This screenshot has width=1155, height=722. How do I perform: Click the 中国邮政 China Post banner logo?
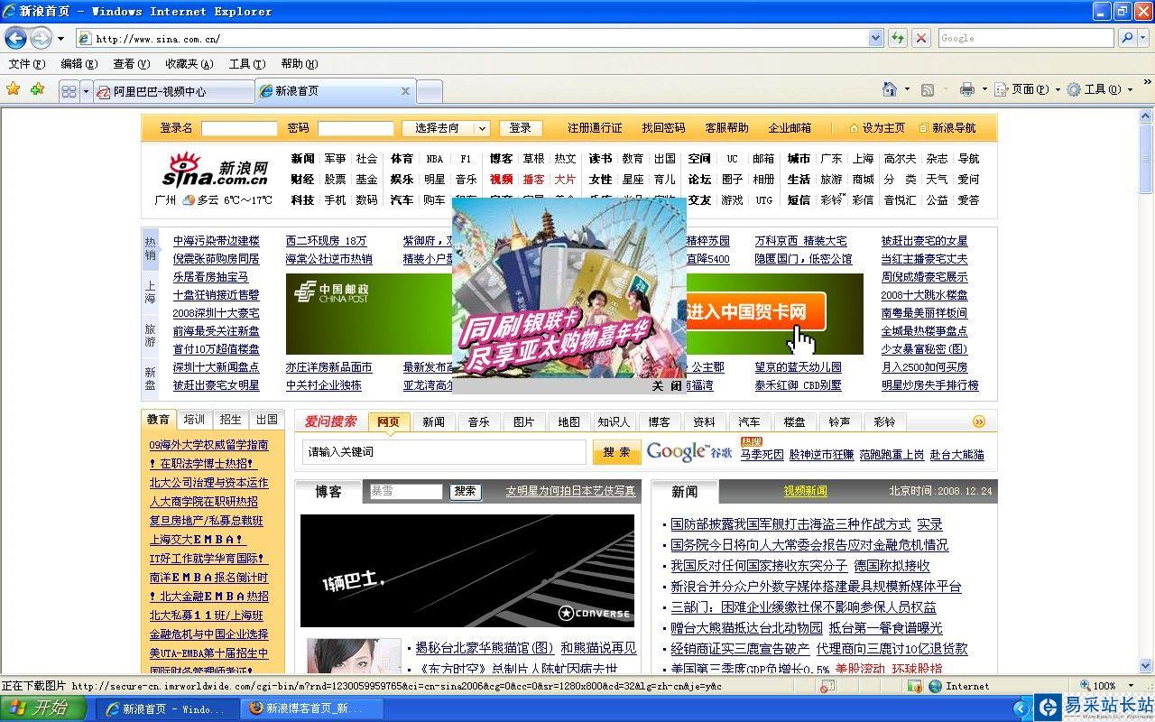tap(331, 292)
